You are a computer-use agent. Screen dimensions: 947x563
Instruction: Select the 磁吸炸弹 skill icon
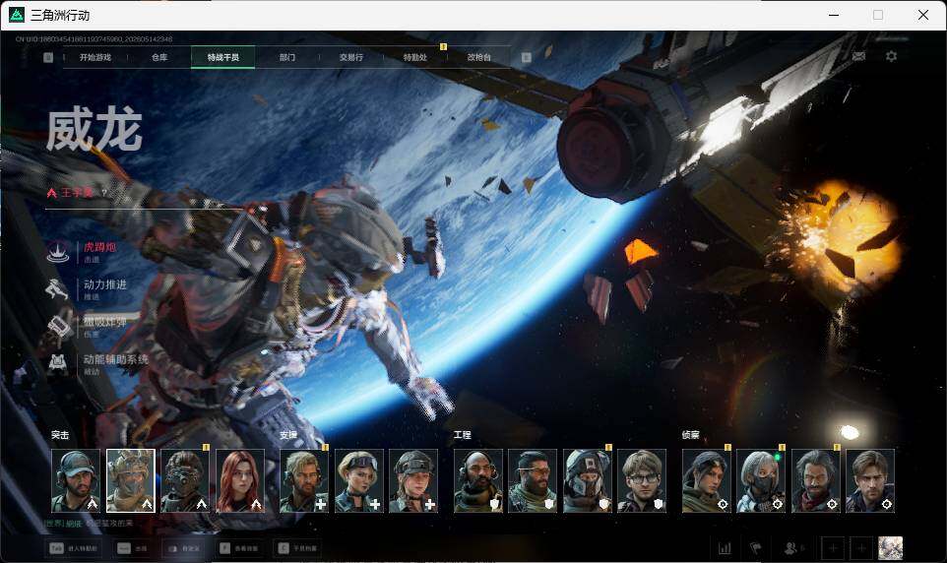59,326
